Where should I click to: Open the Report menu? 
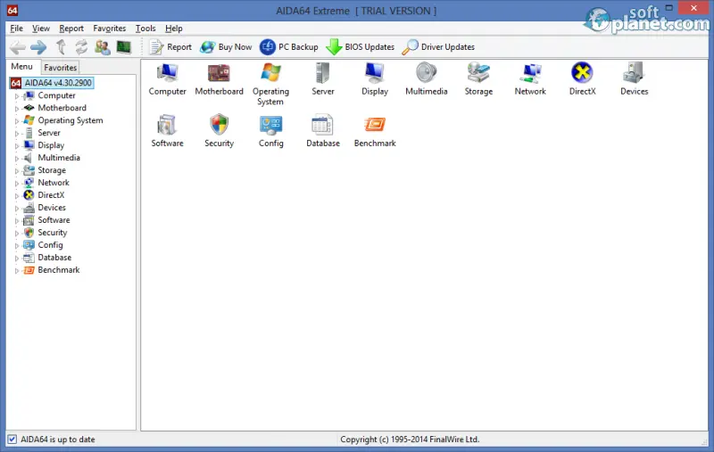71,29
